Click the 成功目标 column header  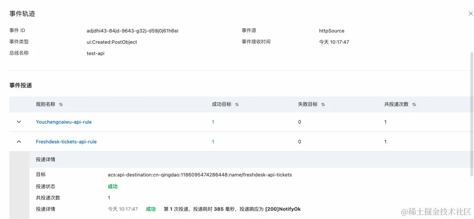click(x=222, y=104)
